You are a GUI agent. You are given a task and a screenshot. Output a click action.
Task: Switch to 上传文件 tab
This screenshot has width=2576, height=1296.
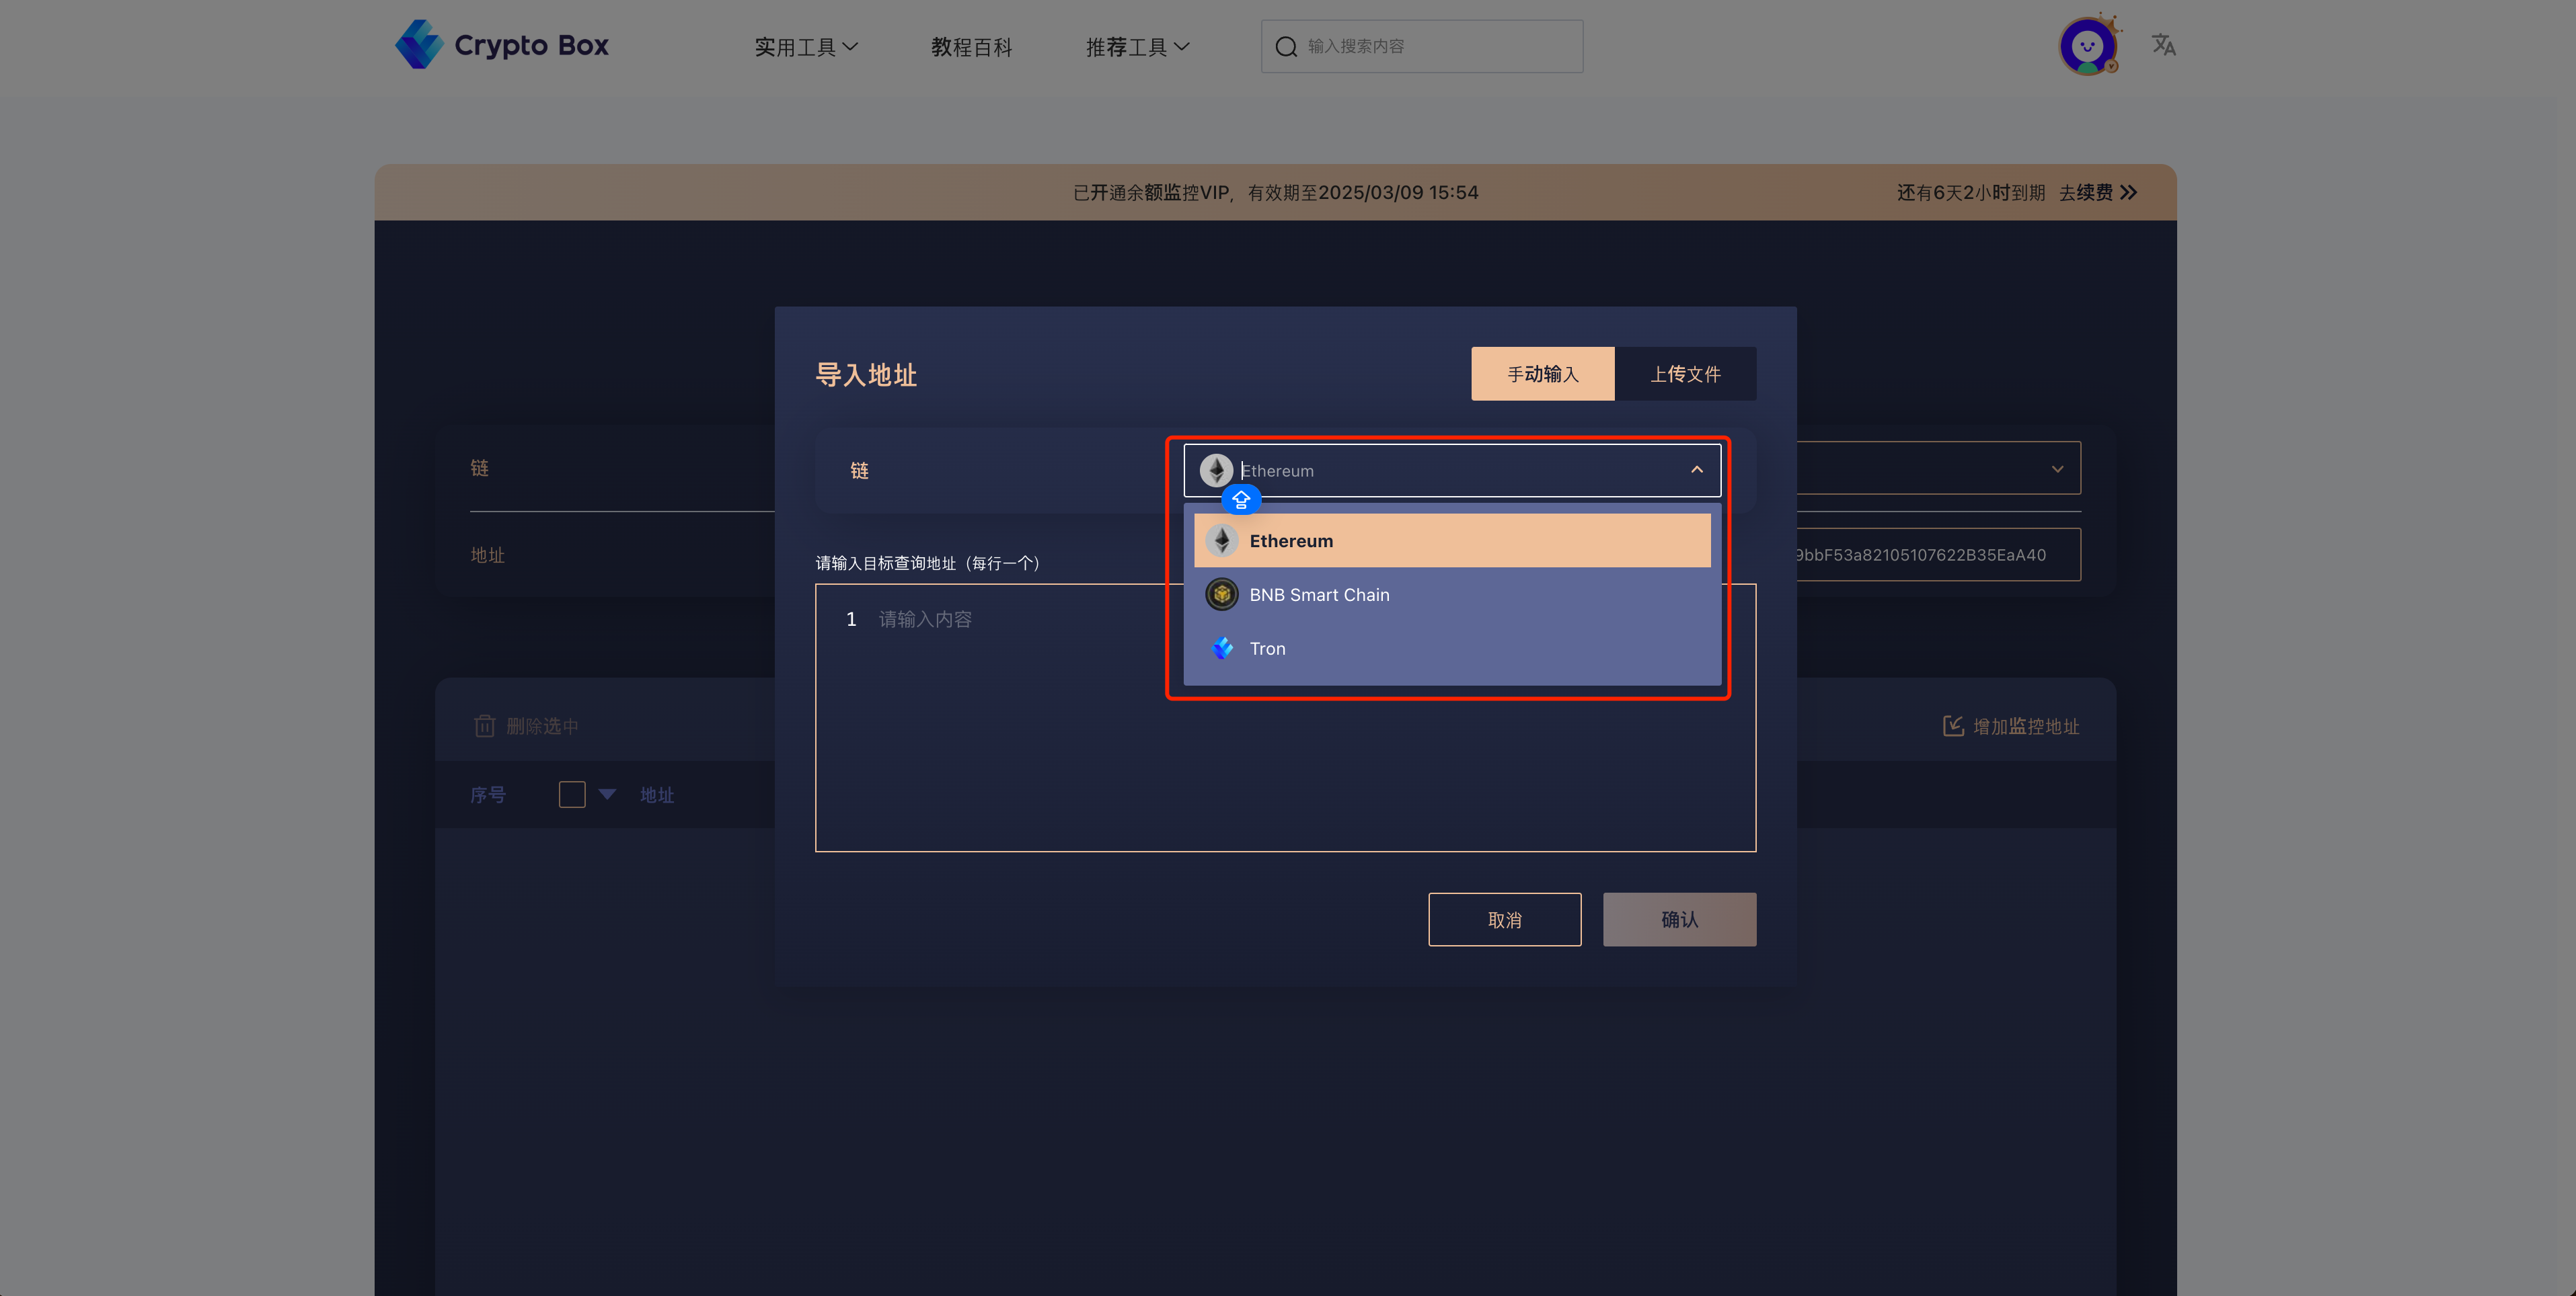[x=1685, y=374]
